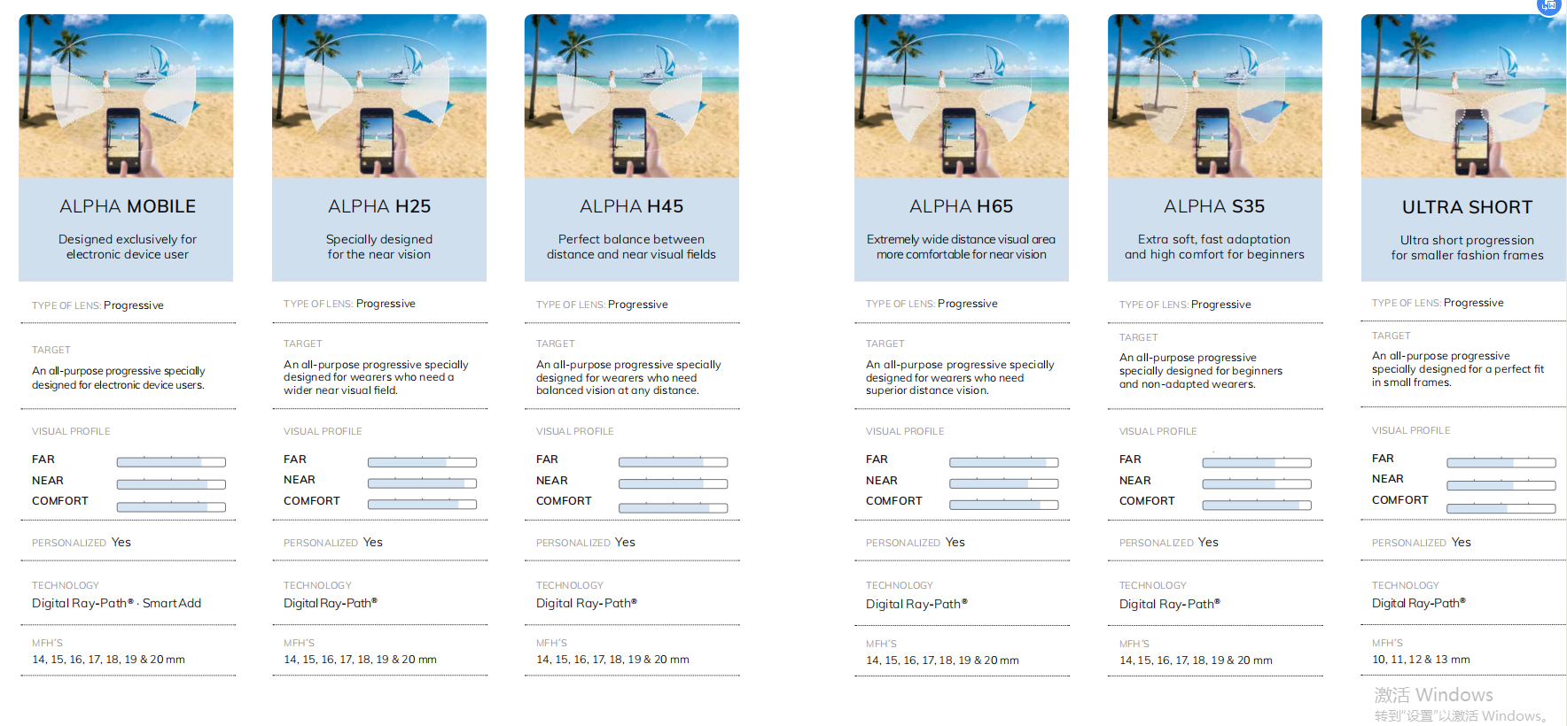Click the COMFORT bar under Alpha S35
The height and width of the screenshot is (726, 1567).
pos(1257,505)
